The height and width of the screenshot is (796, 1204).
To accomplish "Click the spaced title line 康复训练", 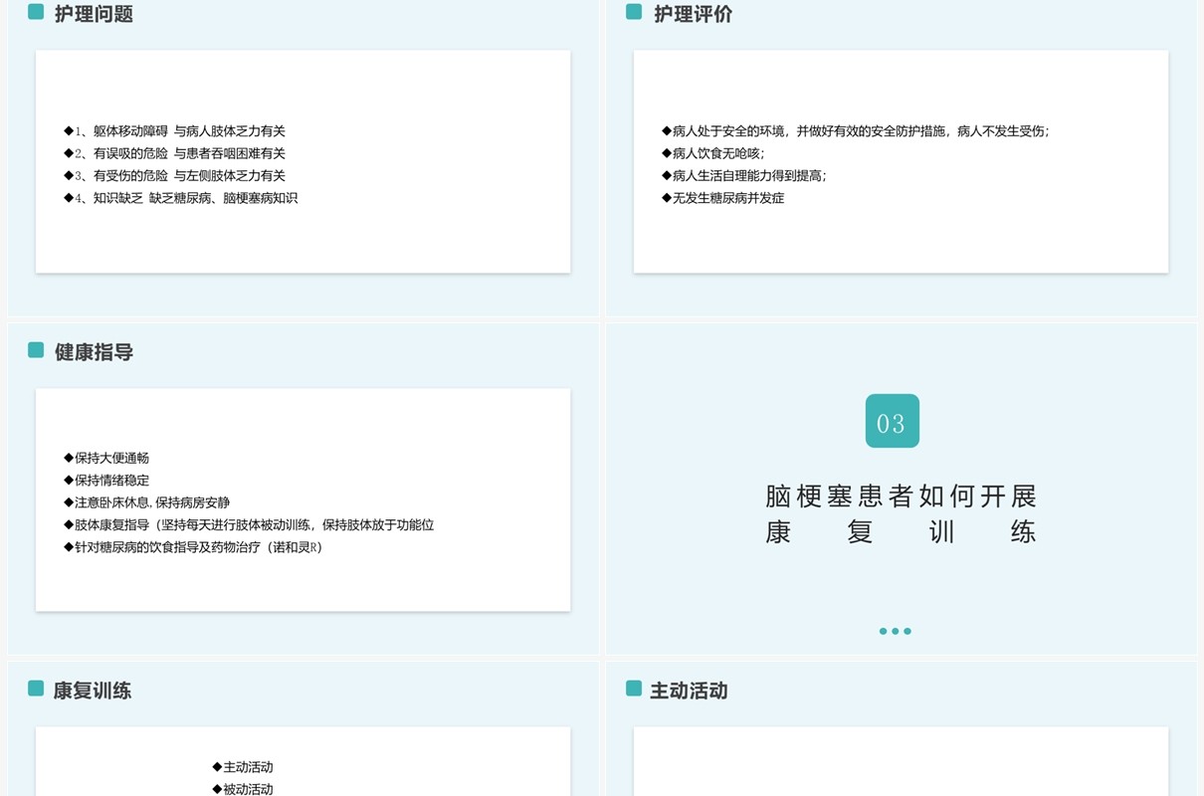I will click(x=902, y=531).
